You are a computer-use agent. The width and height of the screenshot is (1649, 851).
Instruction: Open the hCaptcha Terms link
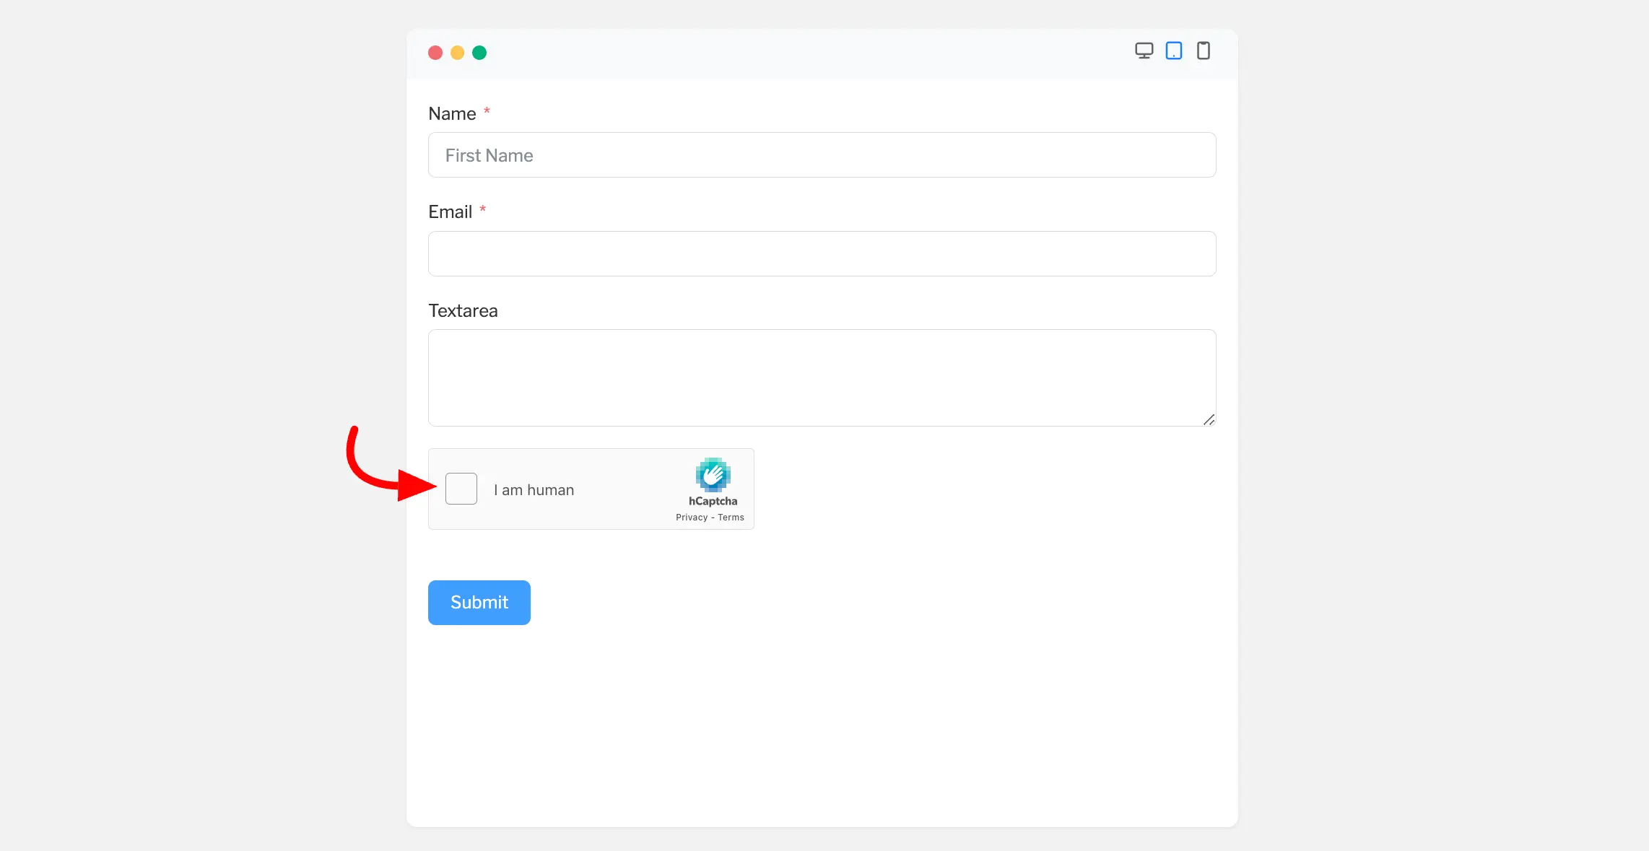[x=731, y=518]
